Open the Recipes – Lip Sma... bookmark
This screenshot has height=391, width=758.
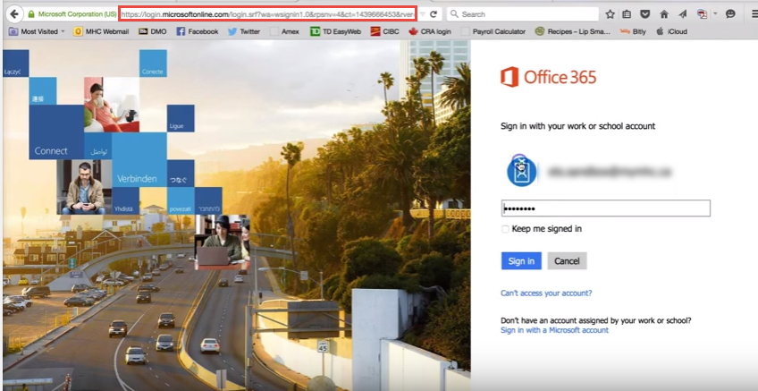(x=573, y=31)
